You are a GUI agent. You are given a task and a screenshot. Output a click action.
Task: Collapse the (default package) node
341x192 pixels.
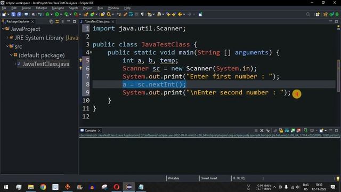tap(11, 55)
